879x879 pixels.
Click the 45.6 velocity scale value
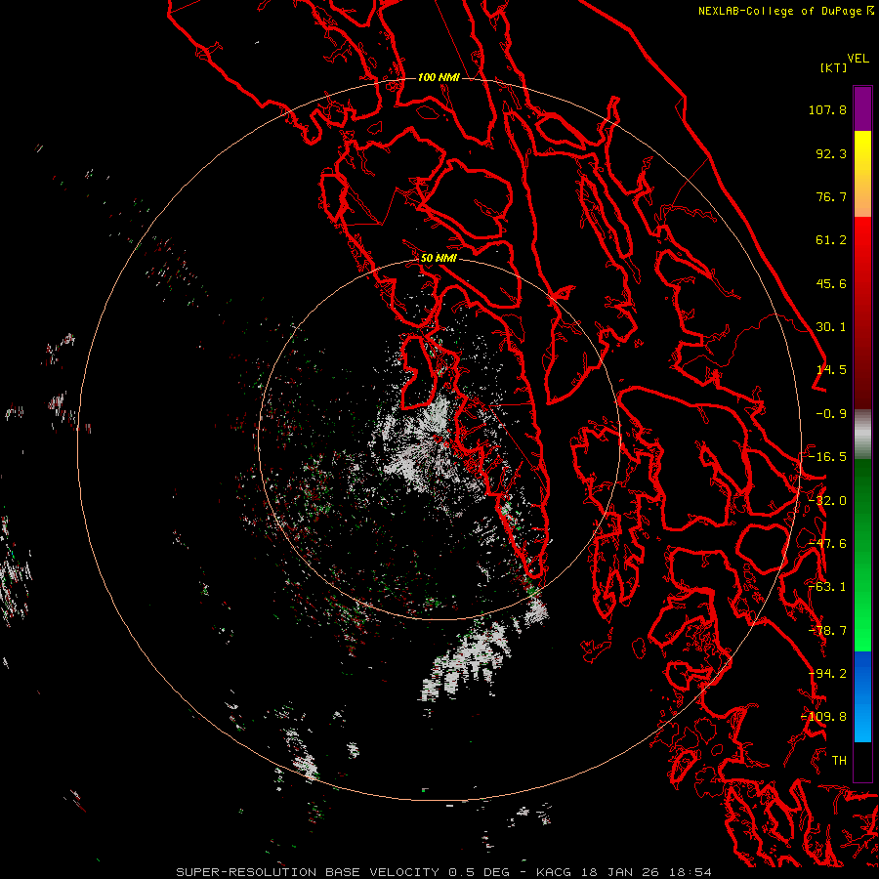click(831, 283)
